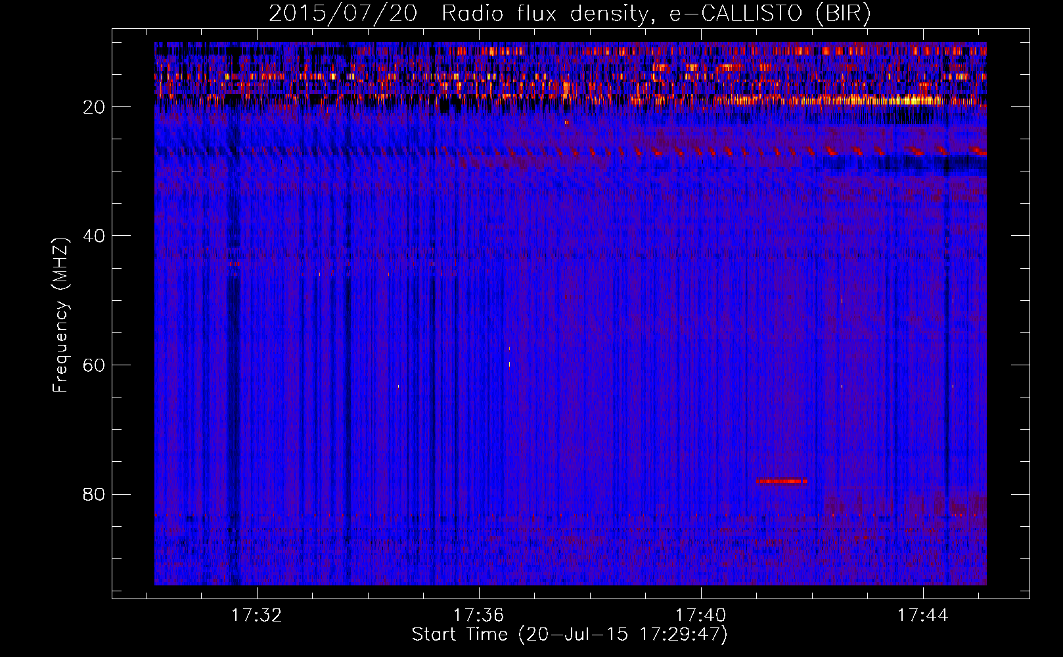Click the plot title "Radio flux density, e-CALLISTO (BIR)"

click(656, 13)
